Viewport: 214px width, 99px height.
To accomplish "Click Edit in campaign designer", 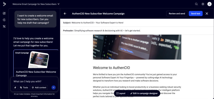I will click(x=144, y=93).
